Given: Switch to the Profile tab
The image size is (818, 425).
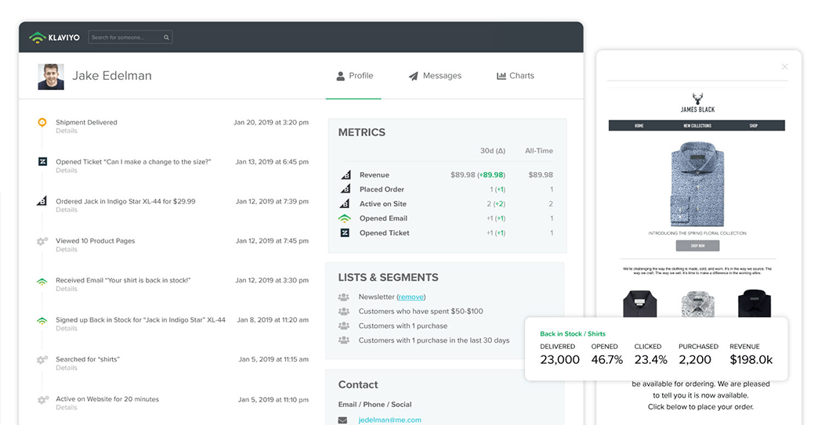Looking at the screenshot, I should coord(355,76).
